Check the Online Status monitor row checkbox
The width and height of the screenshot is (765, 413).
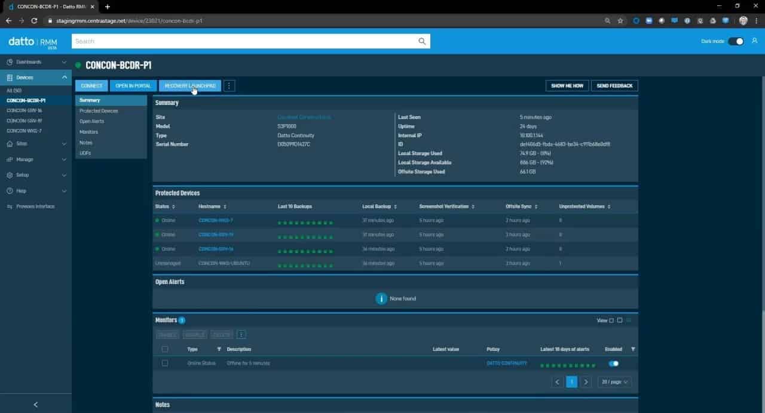[x=165, y=363]
